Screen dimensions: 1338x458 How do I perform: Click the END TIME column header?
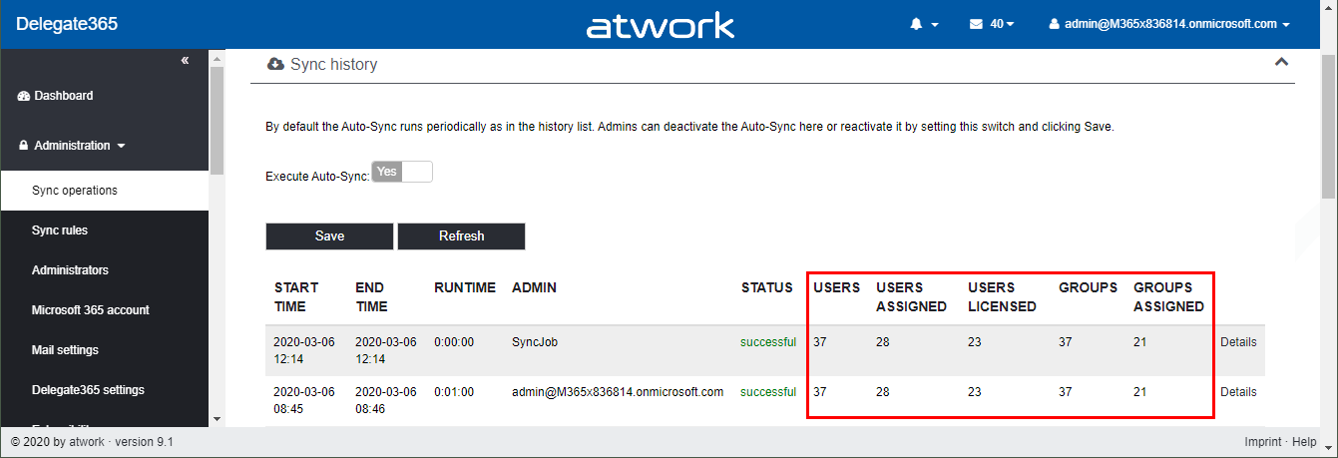371,297
